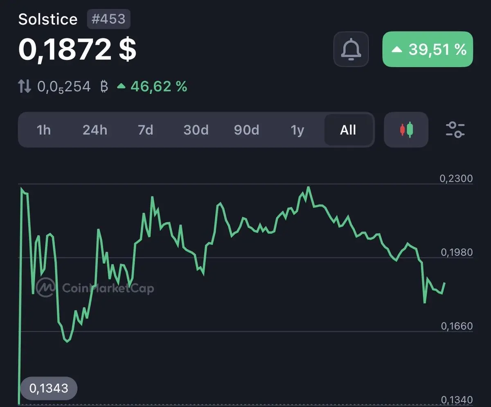This screenshot has height=407, width=491.
Task: Open chart settings sliders icon
Action: tap(455, 130)
